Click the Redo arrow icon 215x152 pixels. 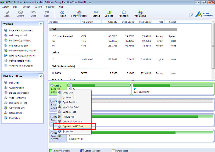(47, 12)
